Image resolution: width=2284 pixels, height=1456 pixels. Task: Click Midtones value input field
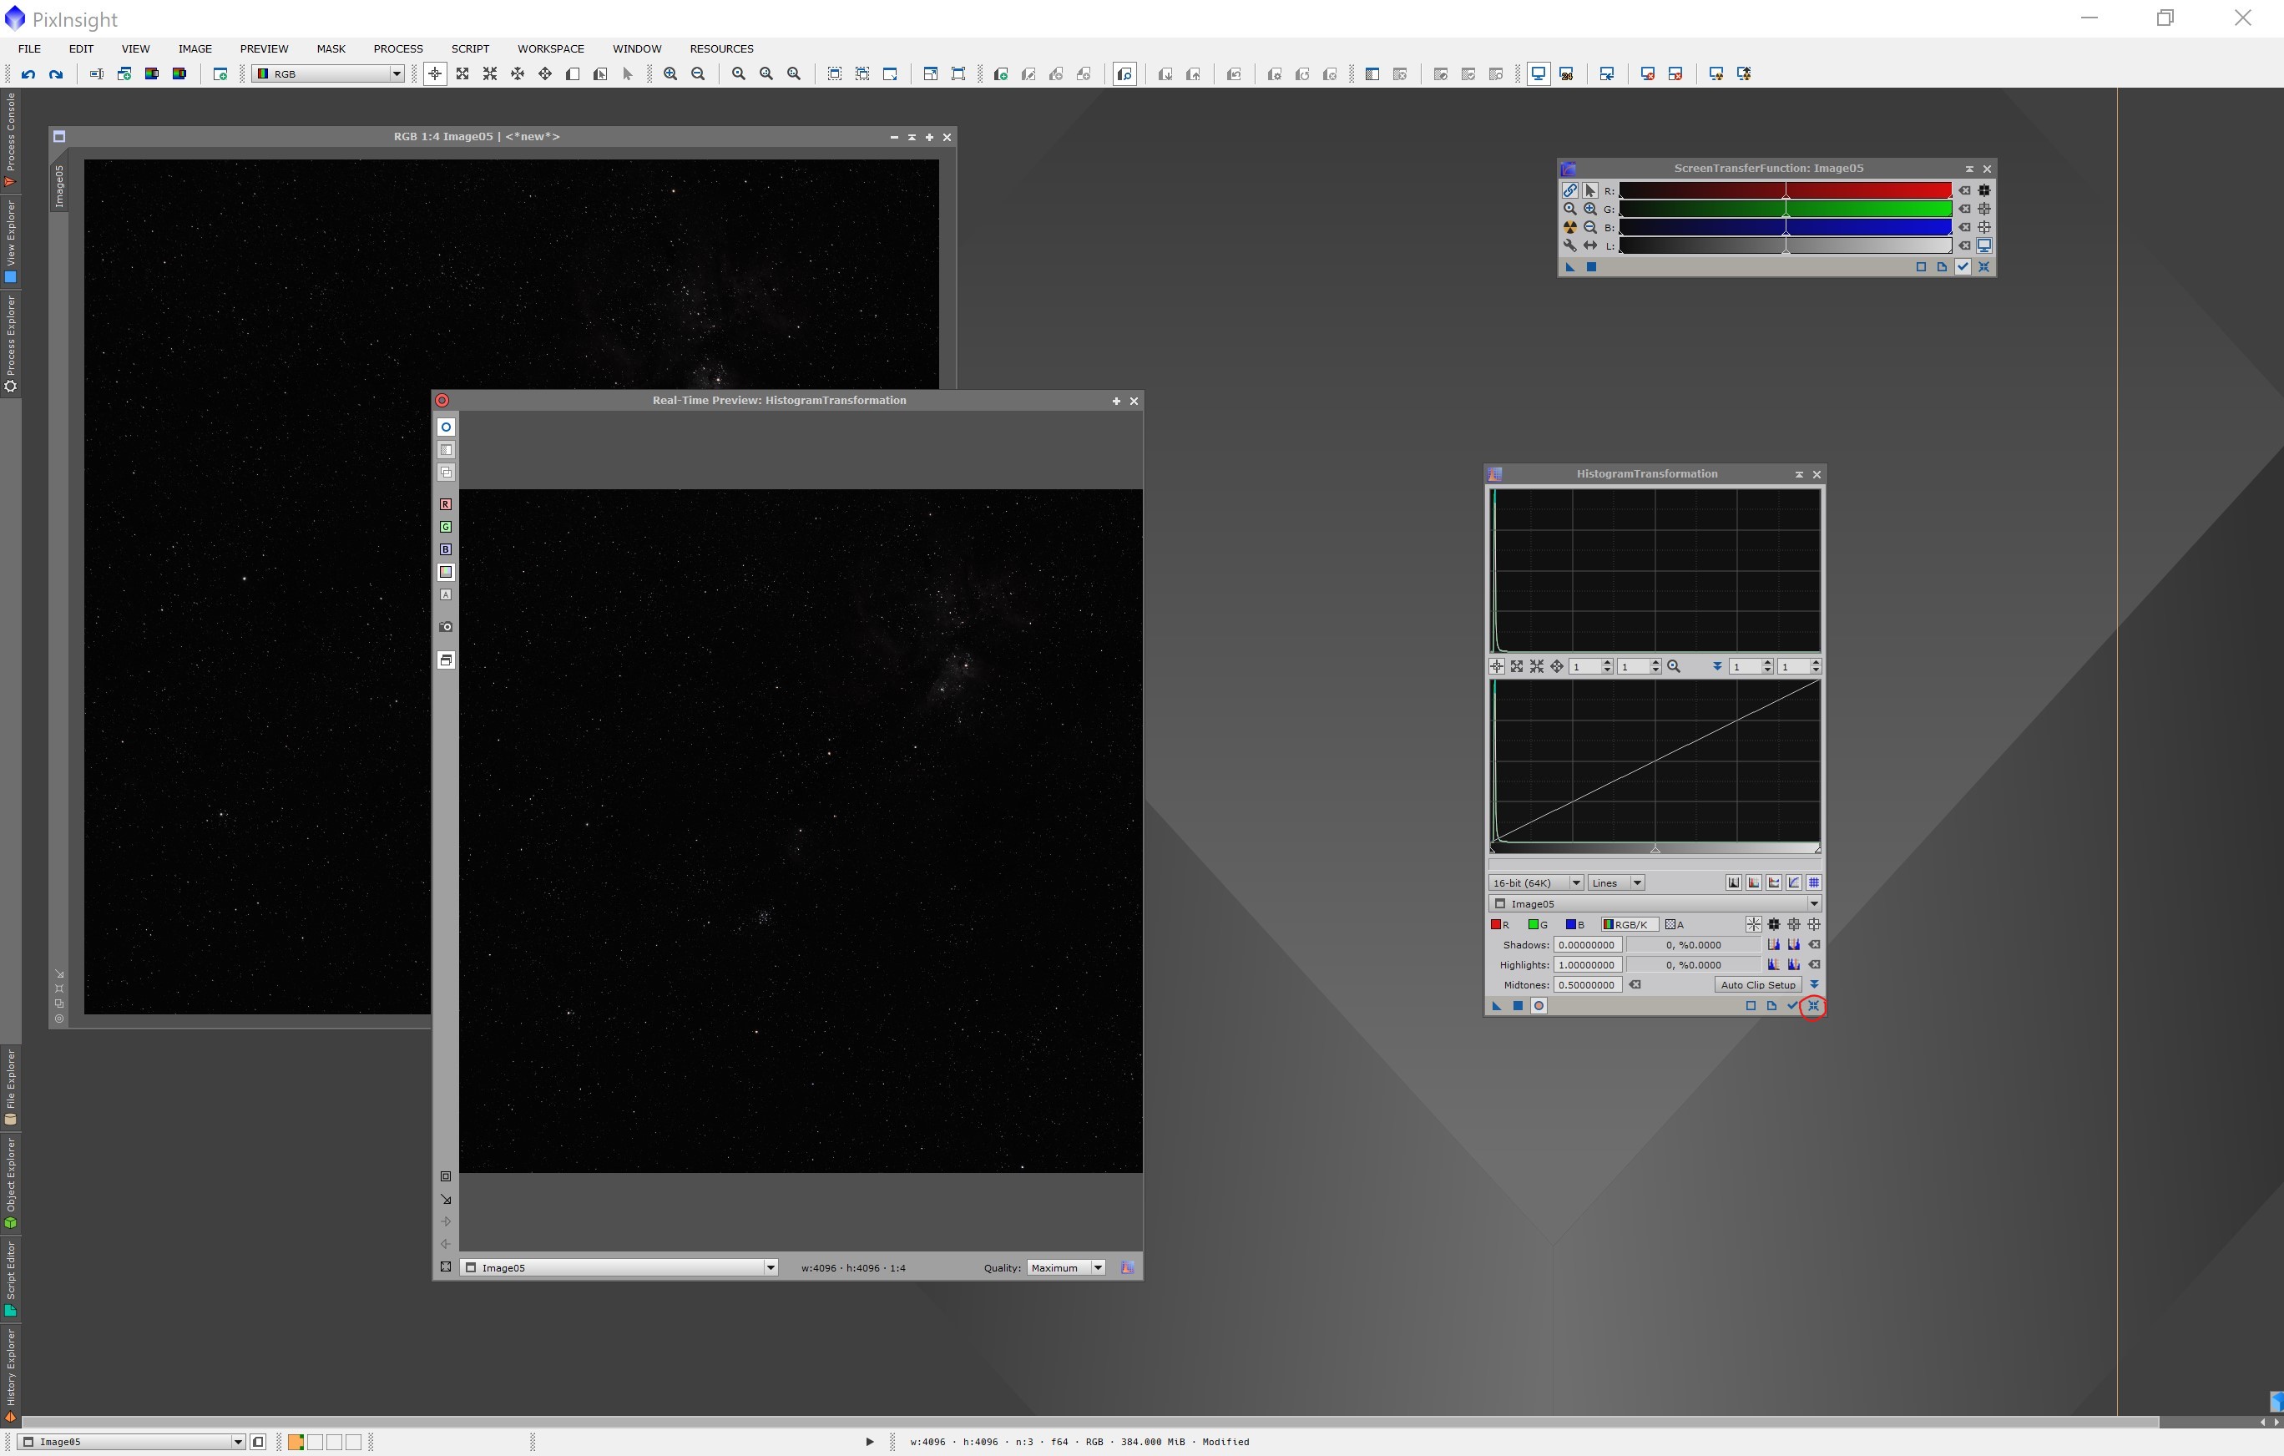[x=1588, y=984]
